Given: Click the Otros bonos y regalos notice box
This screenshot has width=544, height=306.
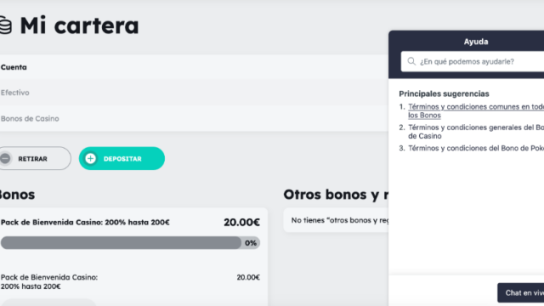Looking at the screenshot, I should 336,220.
